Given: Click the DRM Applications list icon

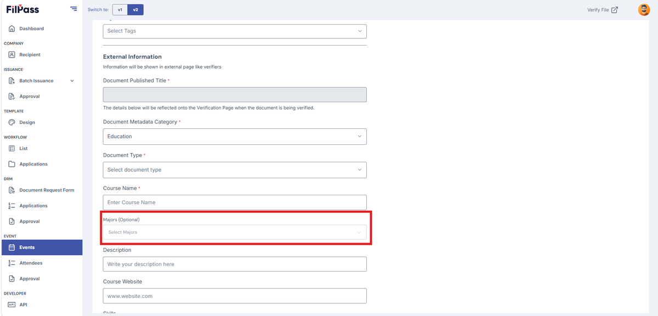Looking at the screenshot, I should point(12,206).
